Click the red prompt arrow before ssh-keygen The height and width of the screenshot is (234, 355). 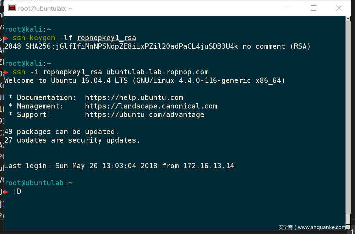coord(7,38)
